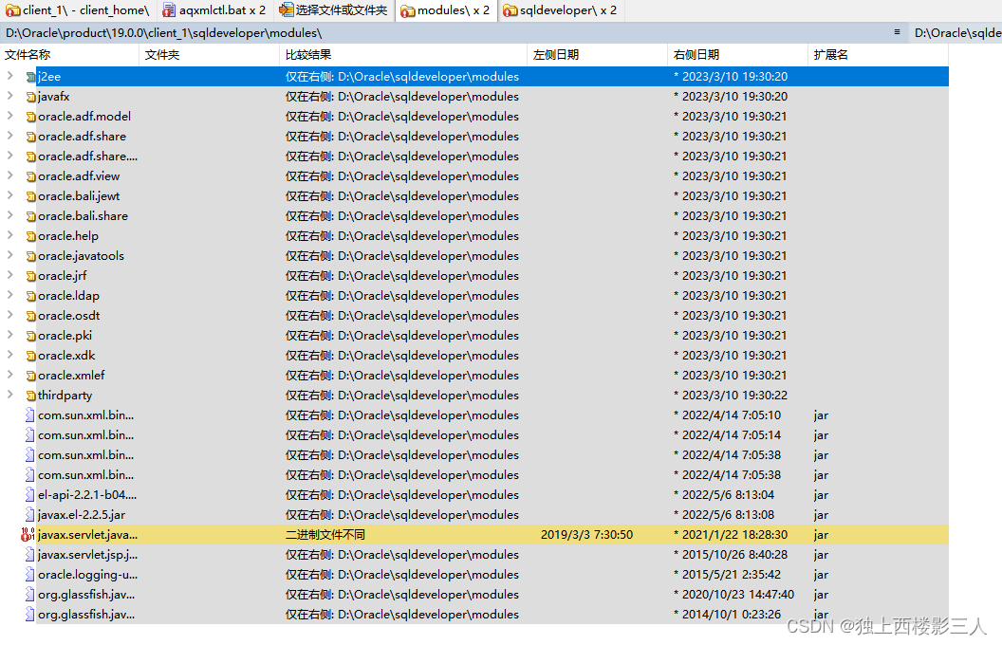Sort by the 左侧日期 column header
The height and width of the screenshot is (645, 1002).
pyautogui.click(x=598, y=55)
